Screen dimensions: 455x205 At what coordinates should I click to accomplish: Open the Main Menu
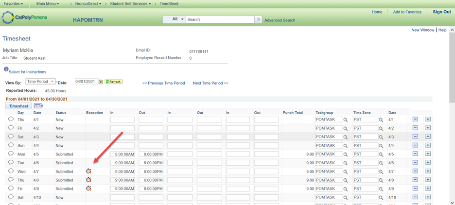48,4
